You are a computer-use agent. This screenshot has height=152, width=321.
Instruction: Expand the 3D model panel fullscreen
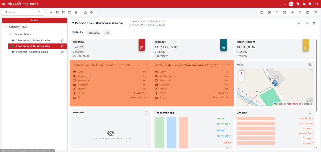(x=146, y=112)
